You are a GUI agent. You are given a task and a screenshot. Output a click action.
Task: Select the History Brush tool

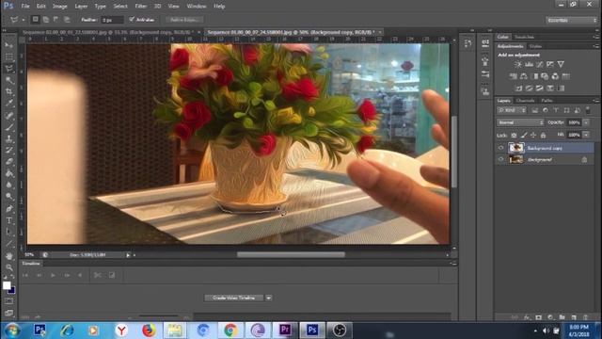coord(9,150)
